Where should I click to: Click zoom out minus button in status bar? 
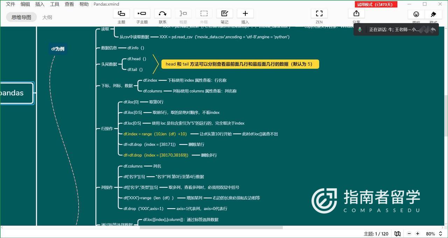408,233
